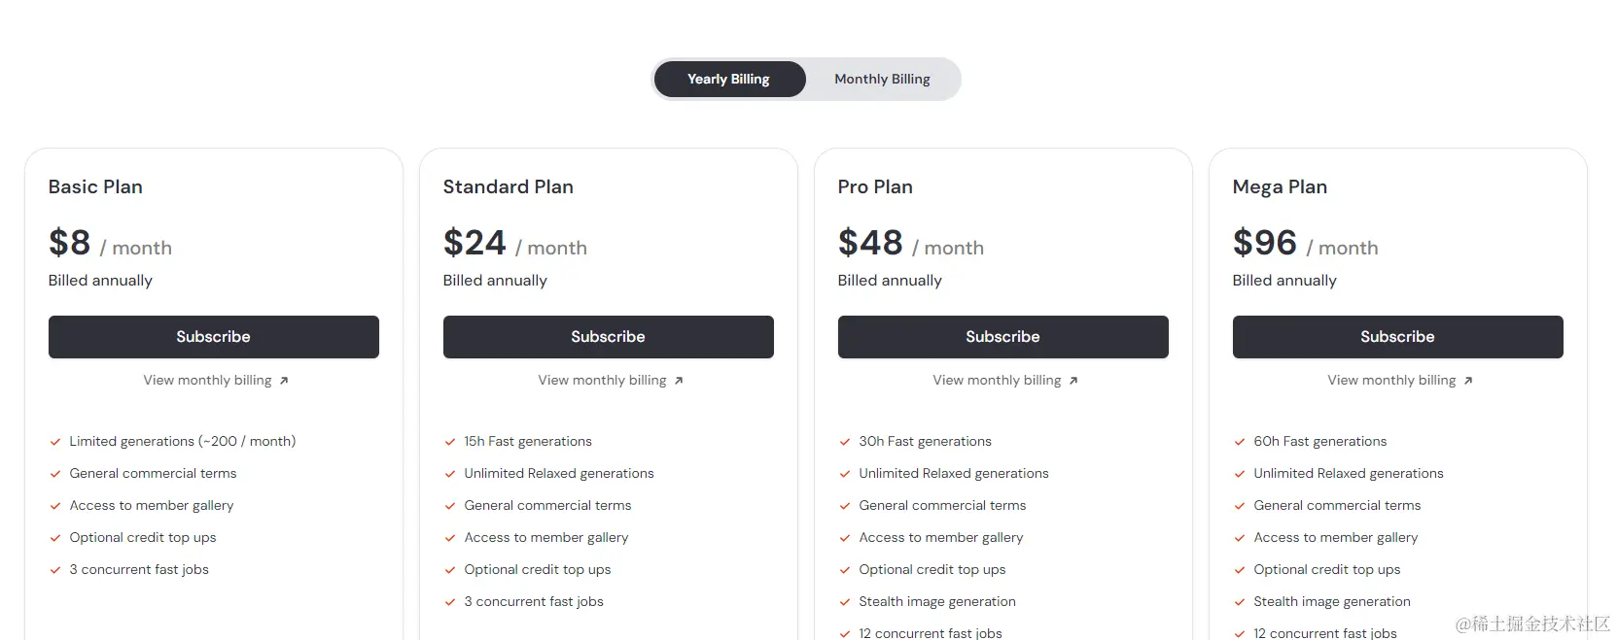Open View monthly billing under Standard Plan
The image size is (1617, 640).
603,381
